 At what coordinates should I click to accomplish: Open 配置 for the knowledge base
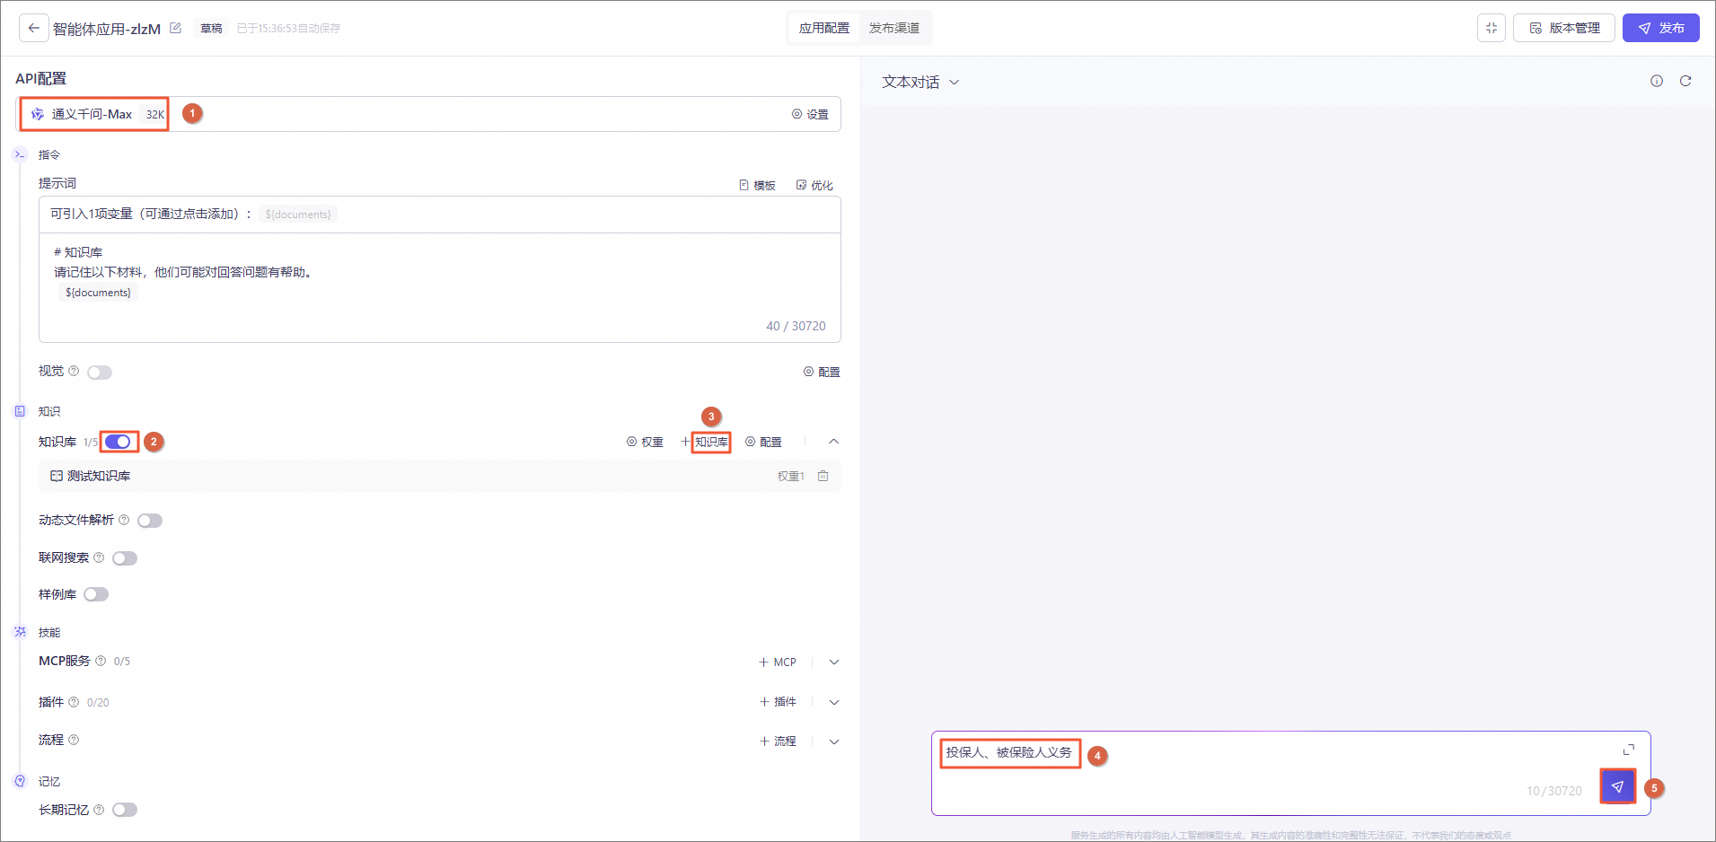point(763,442)
